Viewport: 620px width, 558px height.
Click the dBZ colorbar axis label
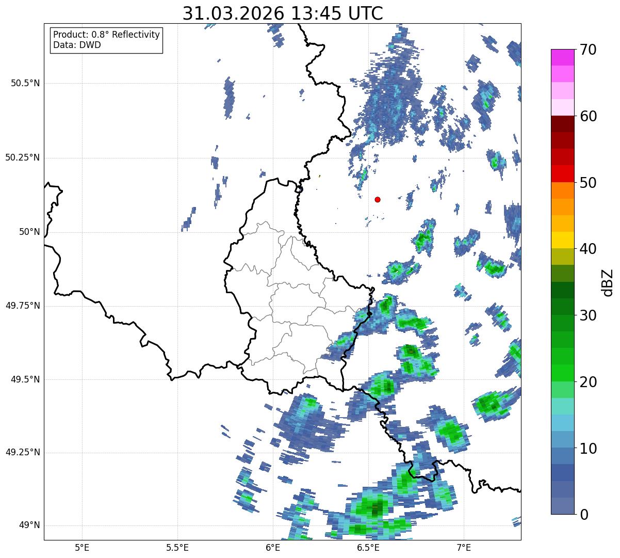[608, 282]
